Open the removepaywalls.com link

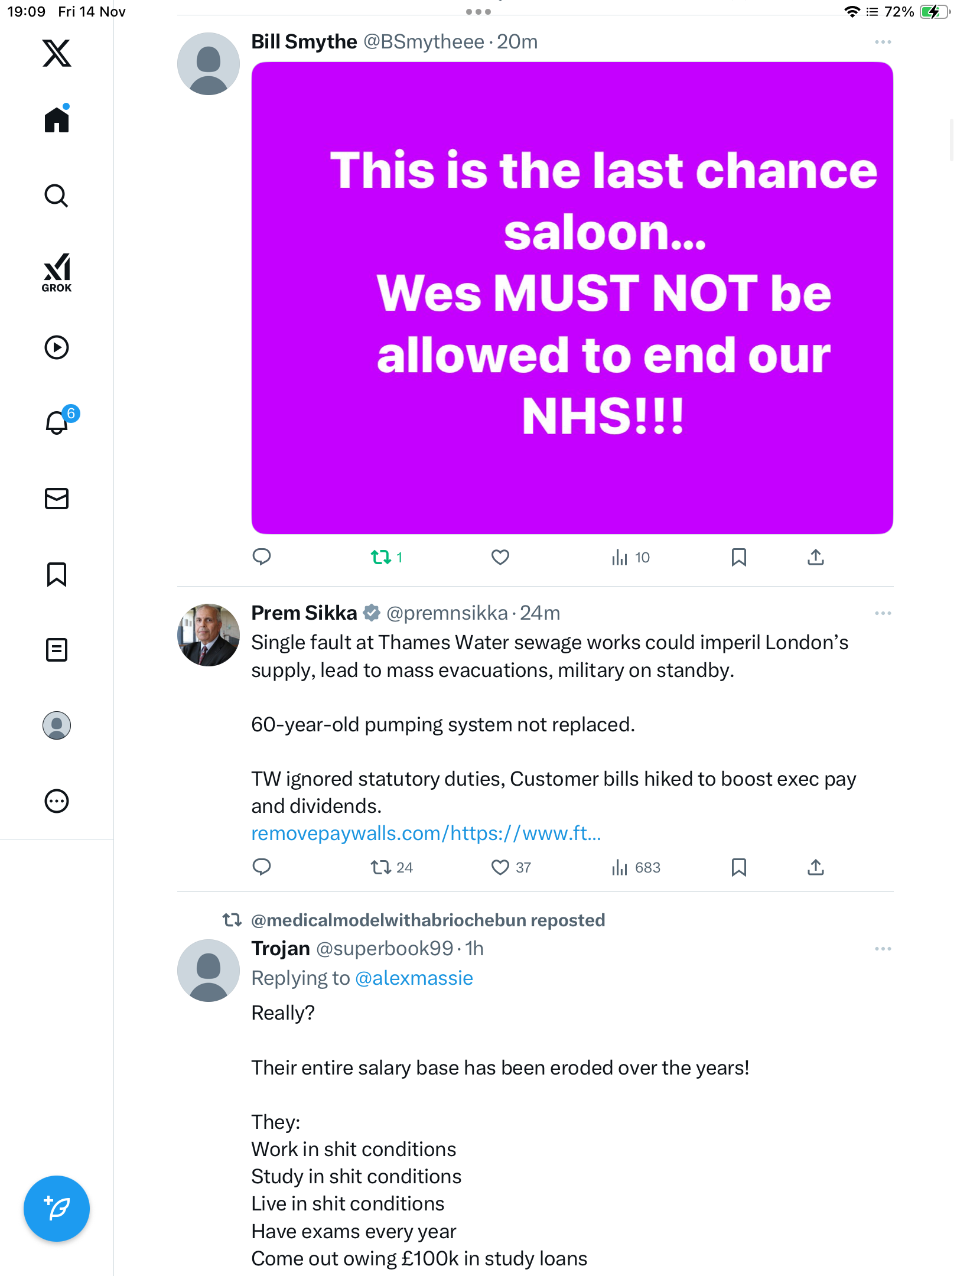[x=426, y=834]
